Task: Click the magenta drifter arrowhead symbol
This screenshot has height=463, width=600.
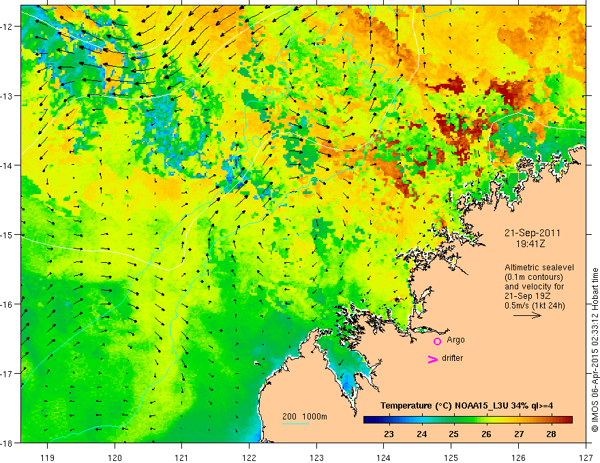Action: tap(432, 359)
